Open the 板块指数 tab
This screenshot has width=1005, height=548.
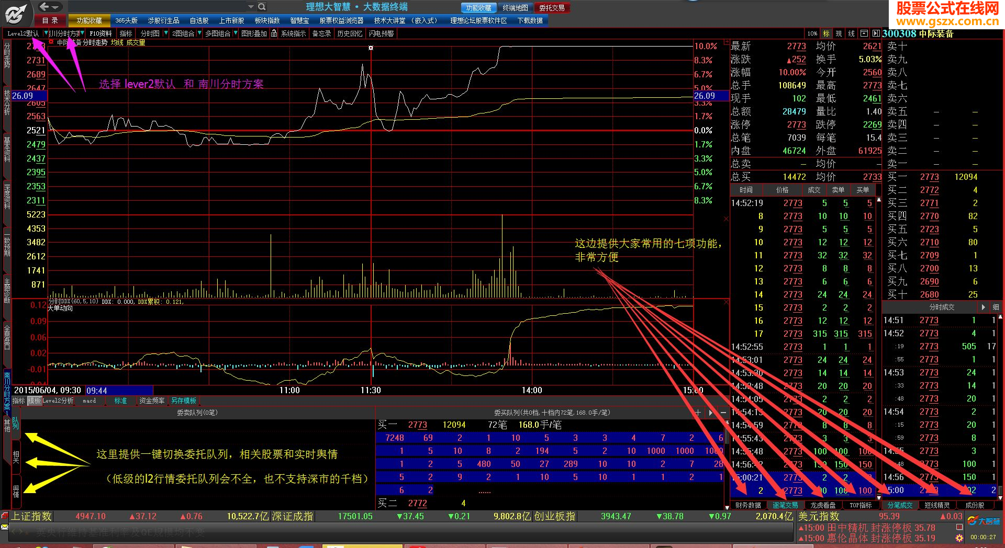click(267, 20)
